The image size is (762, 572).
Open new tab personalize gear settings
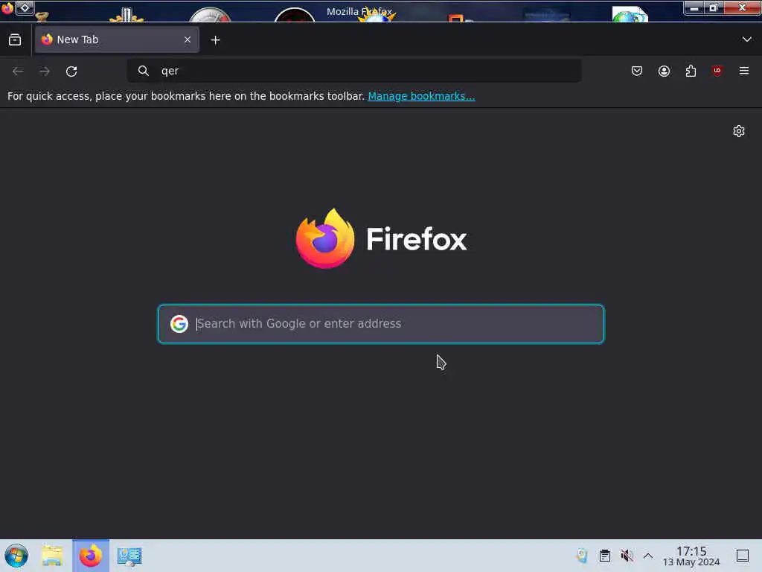[739, 131]
